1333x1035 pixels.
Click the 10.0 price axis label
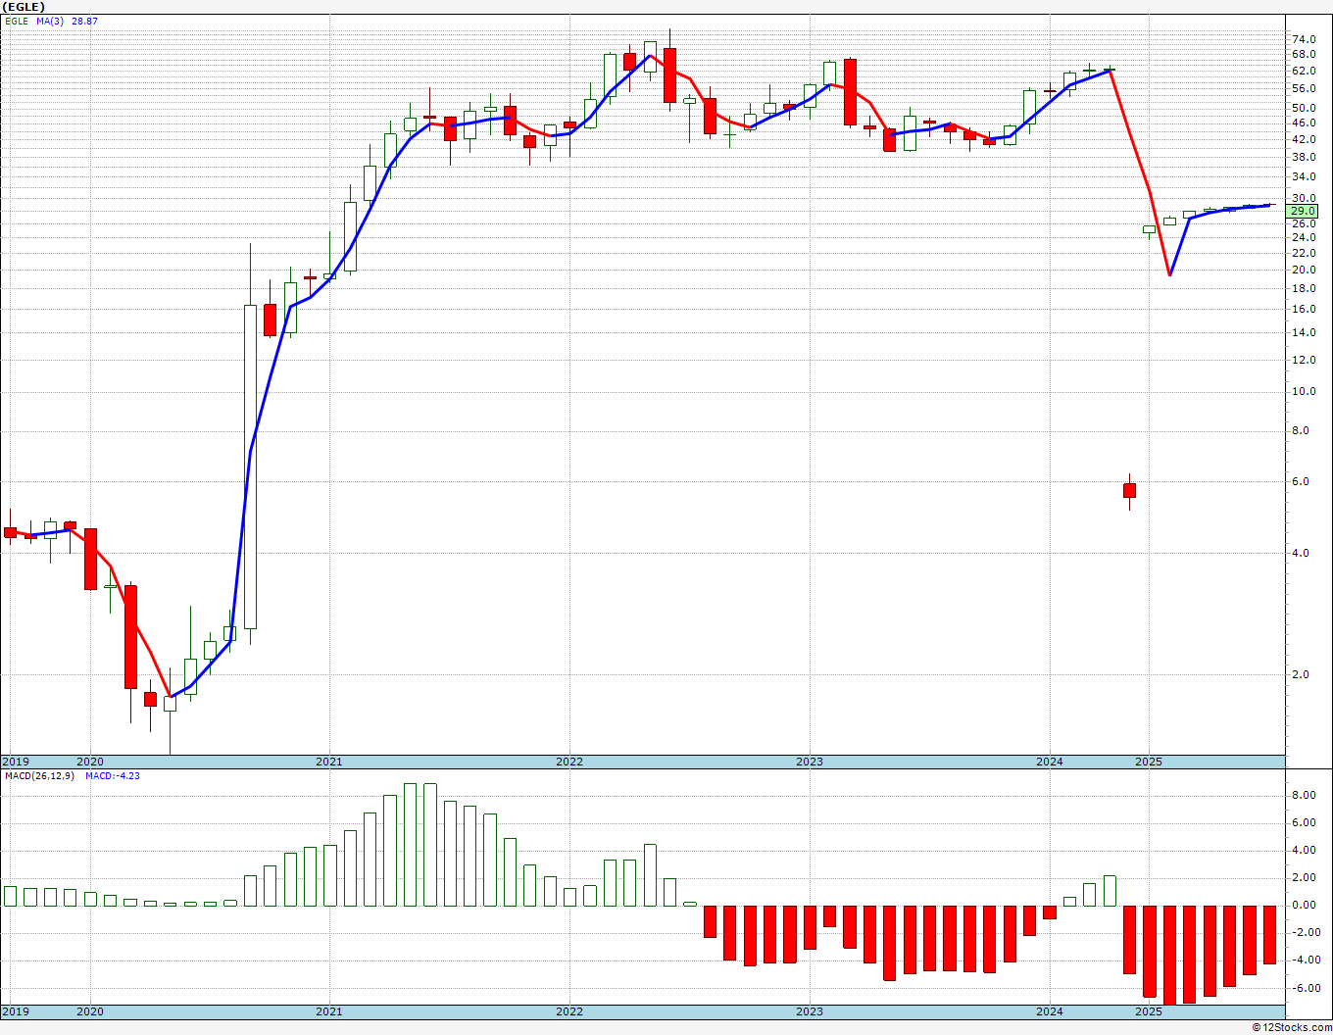coord(1304,391)
